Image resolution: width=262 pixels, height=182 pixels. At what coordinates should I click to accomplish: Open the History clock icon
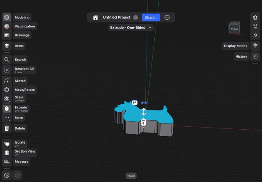click(255, 56)
